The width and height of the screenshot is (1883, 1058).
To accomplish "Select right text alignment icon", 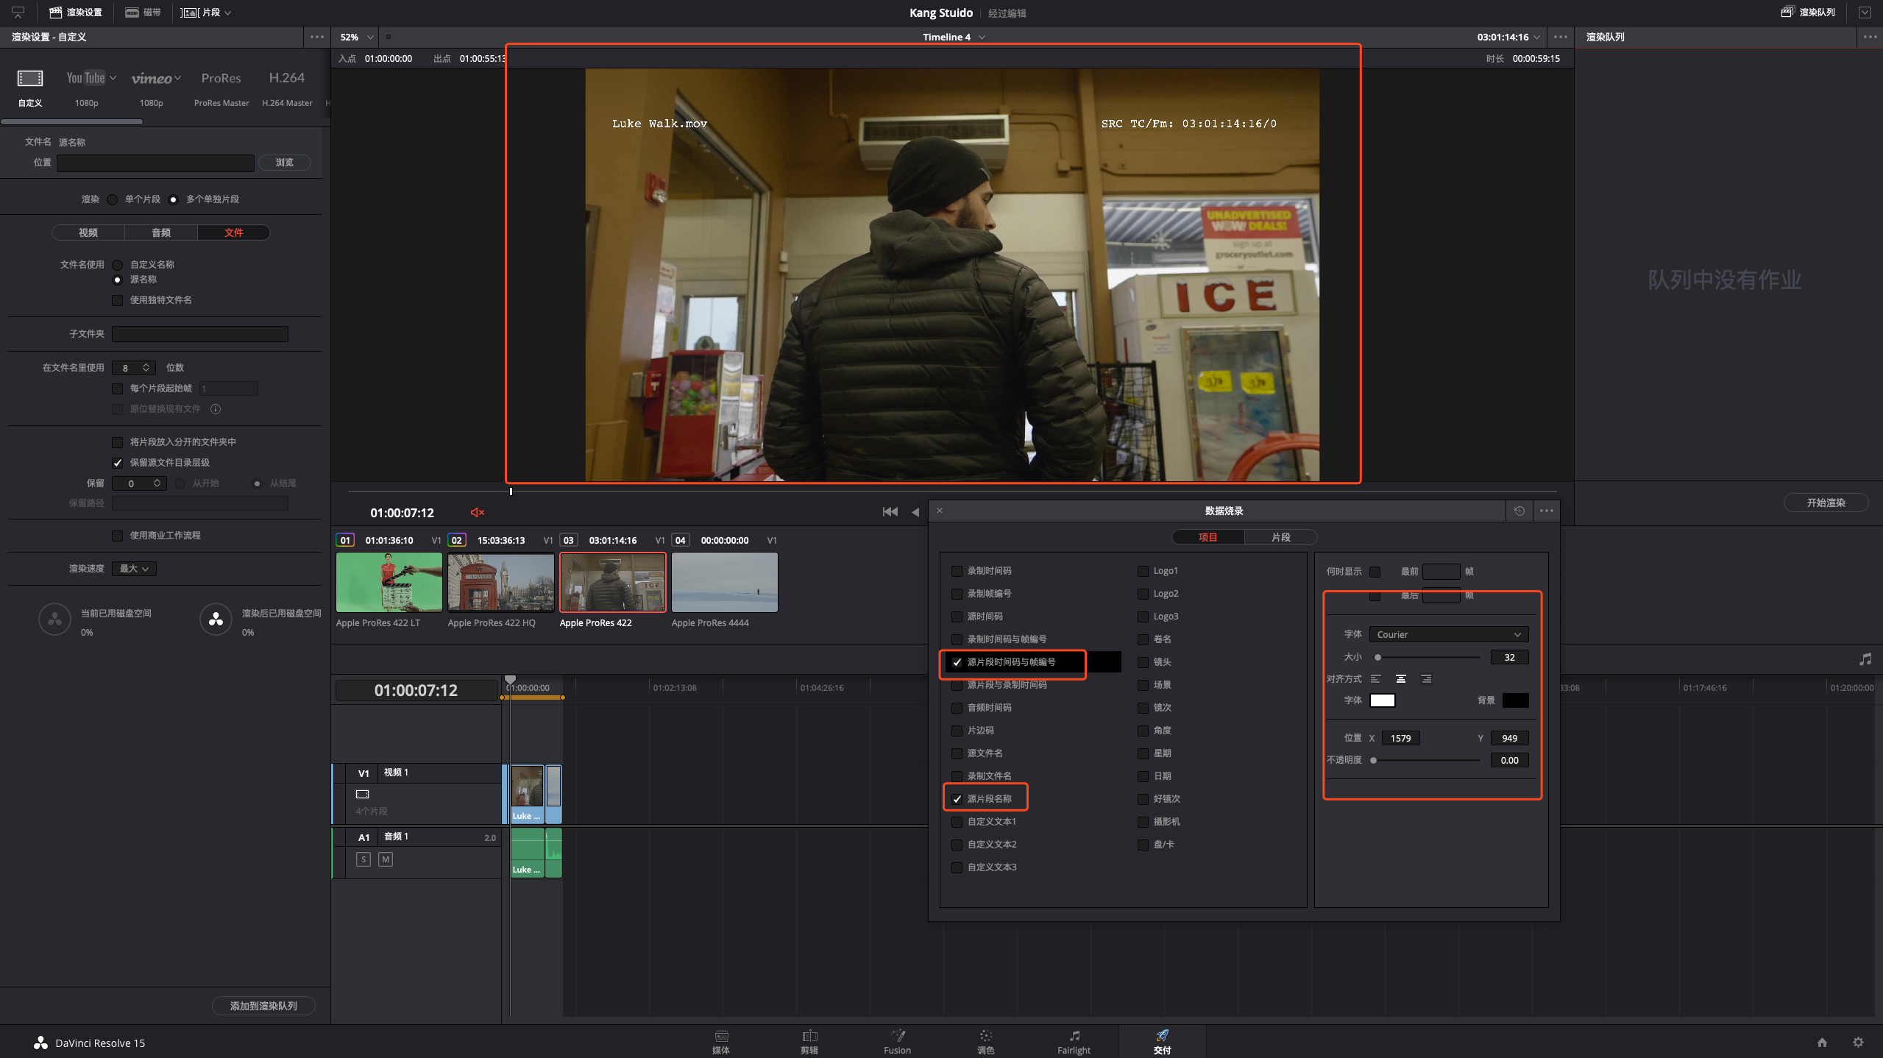I will click(1426, 678).
